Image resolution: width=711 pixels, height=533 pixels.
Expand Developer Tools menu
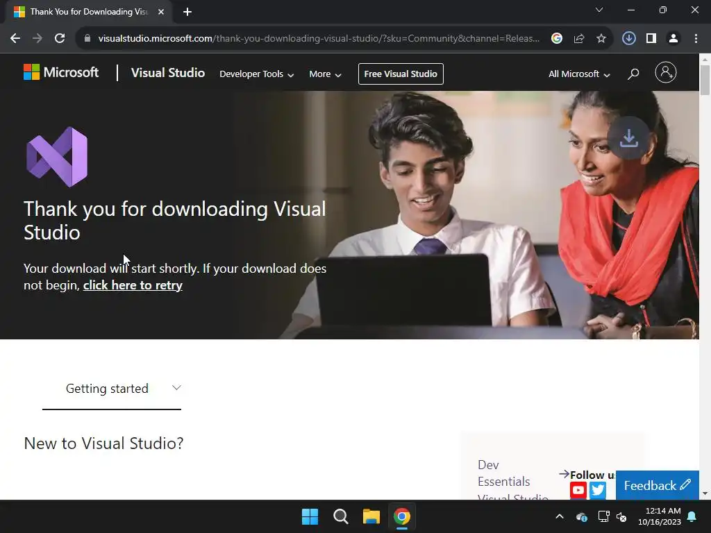pos(257,74)
